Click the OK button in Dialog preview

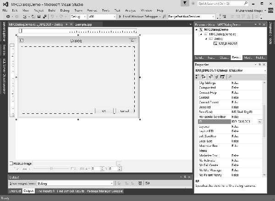pos(104,111)
